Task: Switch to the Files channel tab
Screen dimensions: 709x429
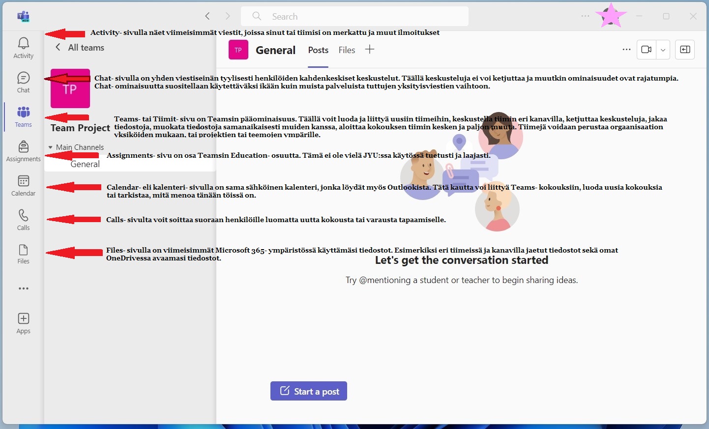Action: click(347, 50)
